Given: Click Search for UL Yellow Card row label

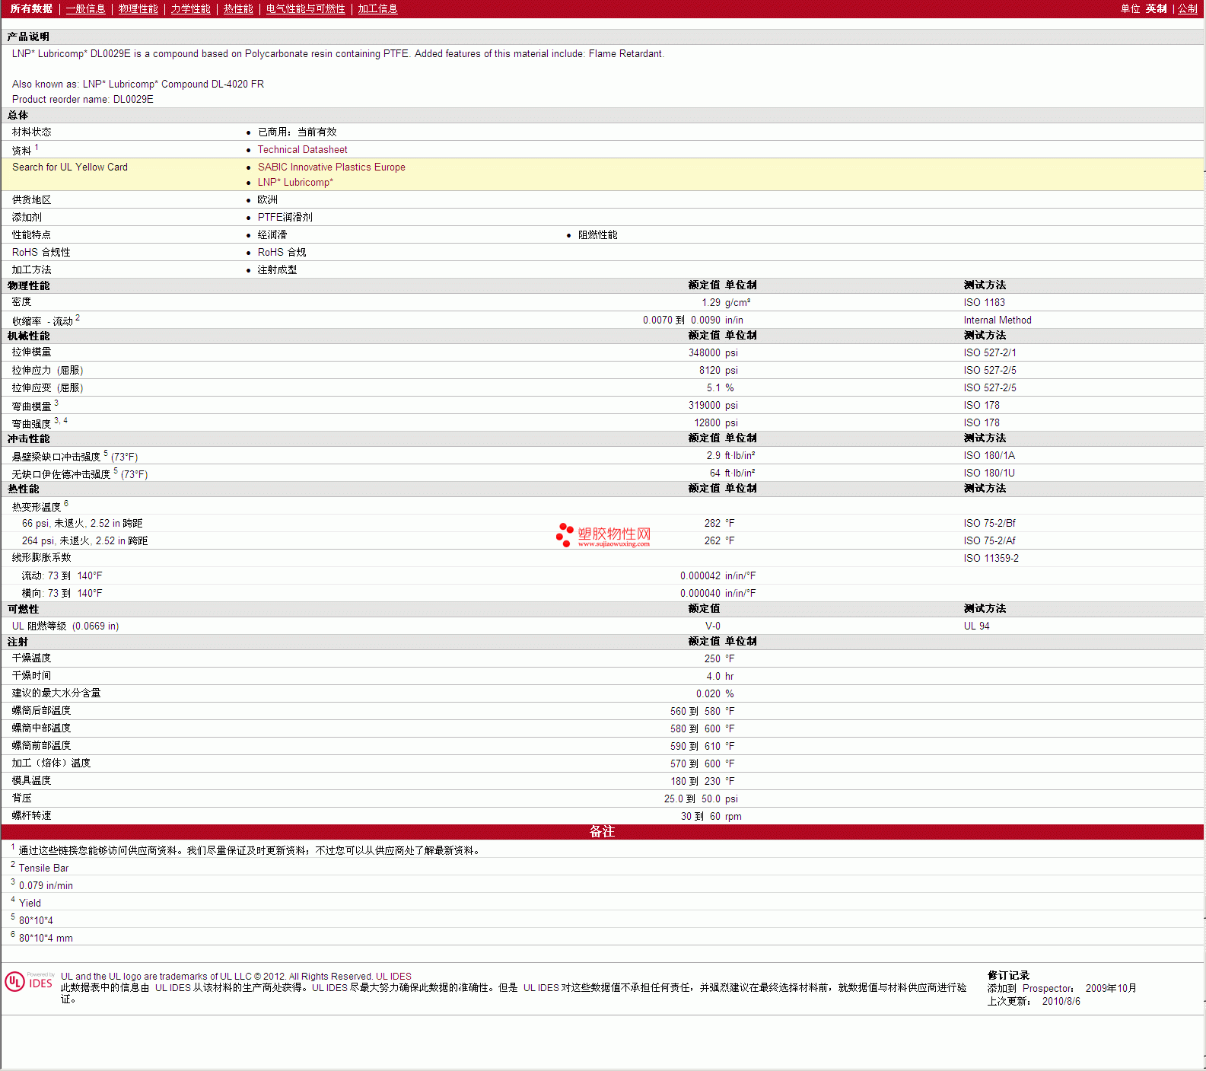Looking at the screenshot, I should tap(70, 167).
